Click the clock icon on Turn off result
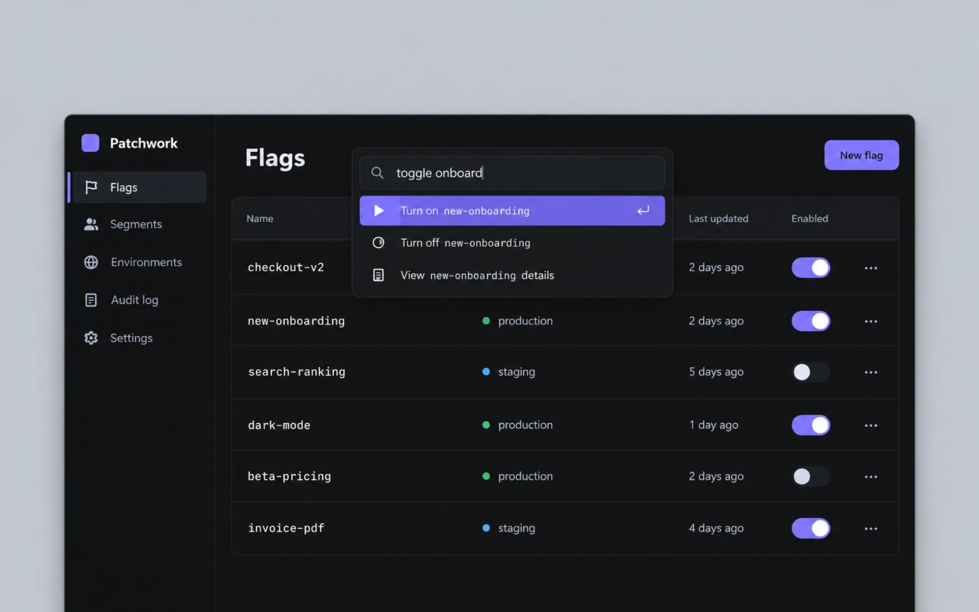This screenshot has height=612, width=979. [378, 243]
